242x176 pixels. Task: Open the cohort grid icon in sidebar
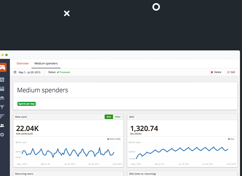click(2, 116)
